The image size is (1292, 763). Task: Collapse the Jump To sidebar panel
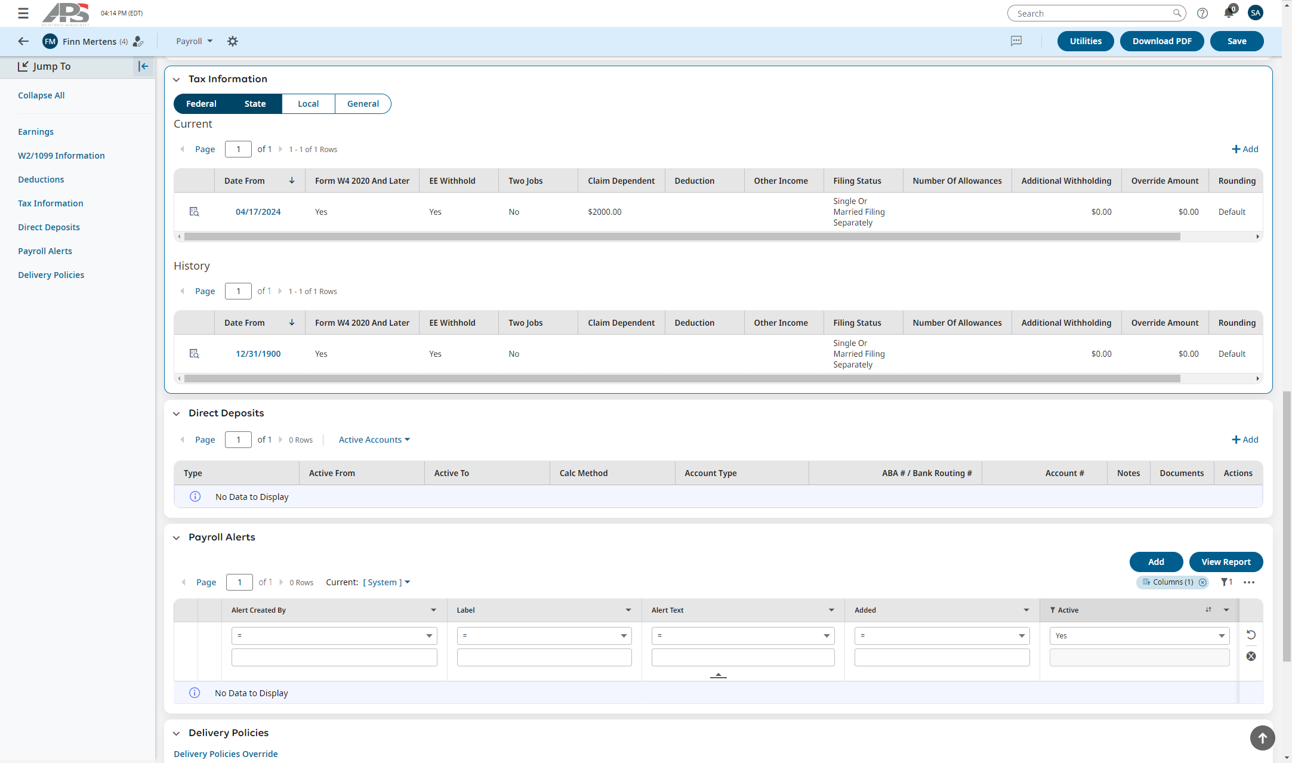(x=143, y=66)
